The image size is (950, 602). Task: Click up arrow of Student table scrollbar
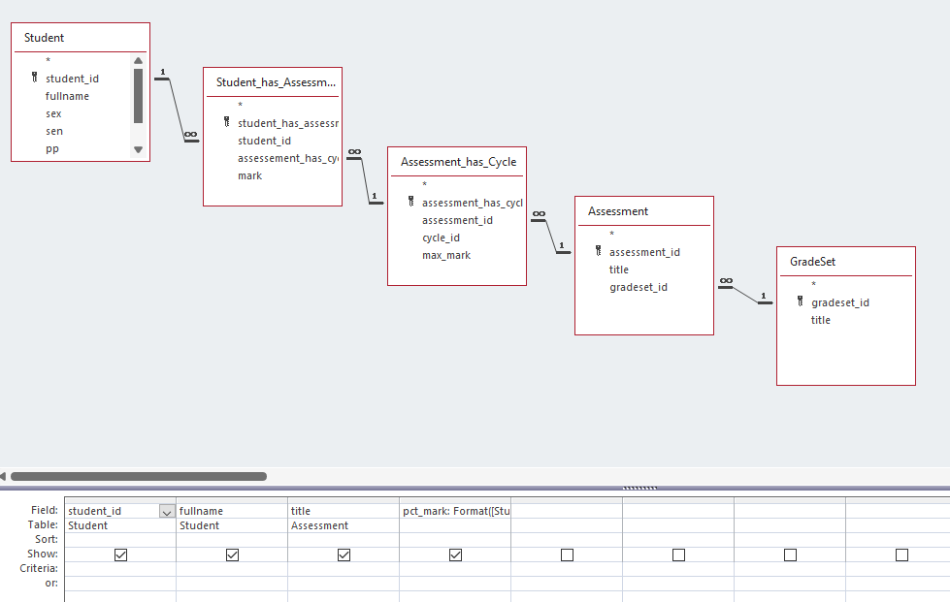click(138, 60)
